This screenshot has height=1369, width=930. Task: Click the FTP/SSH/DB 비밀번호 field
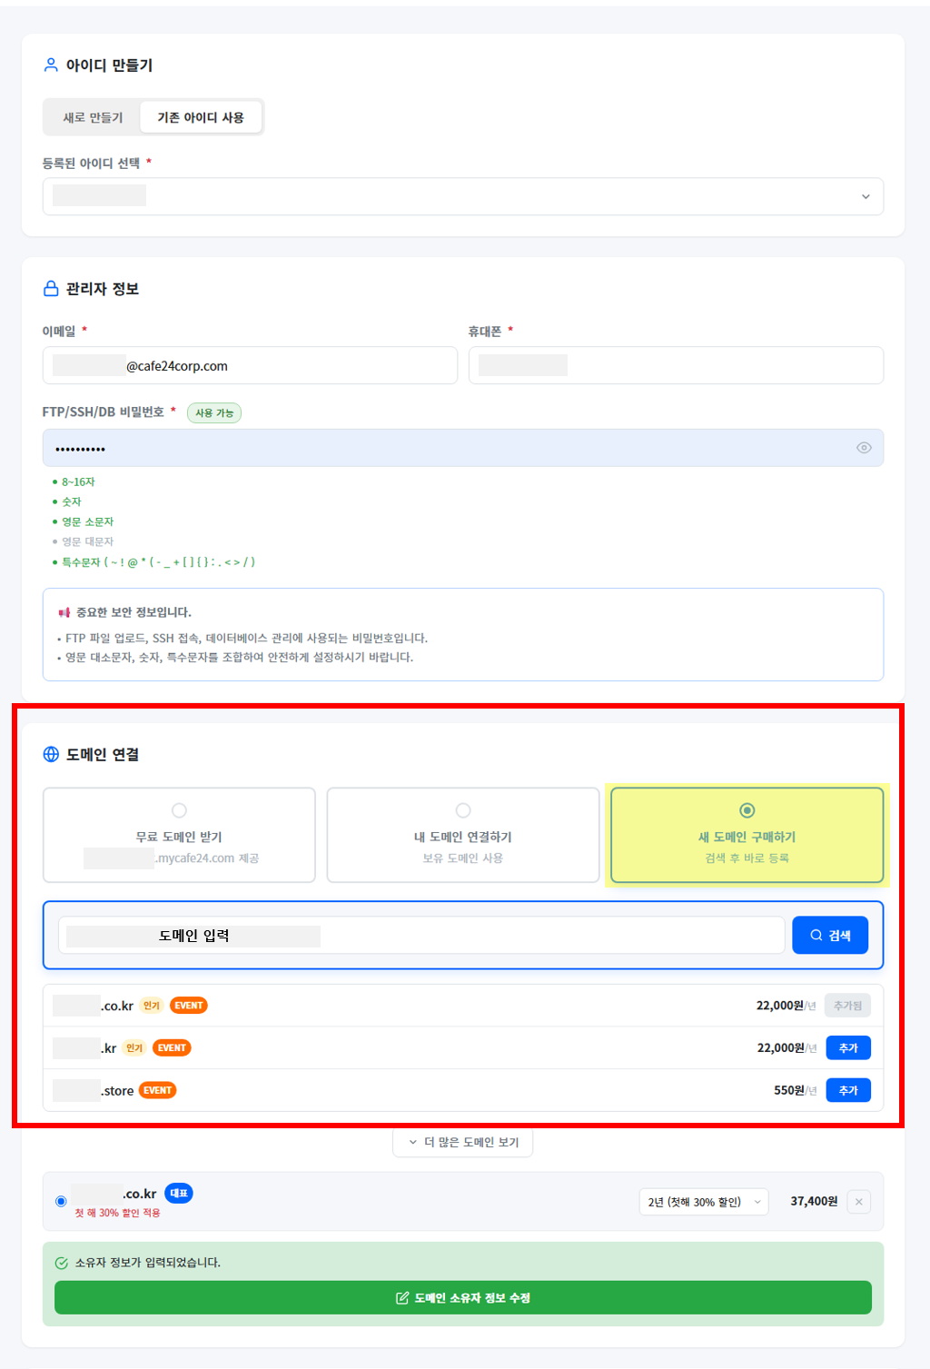[x=463, y=448]
